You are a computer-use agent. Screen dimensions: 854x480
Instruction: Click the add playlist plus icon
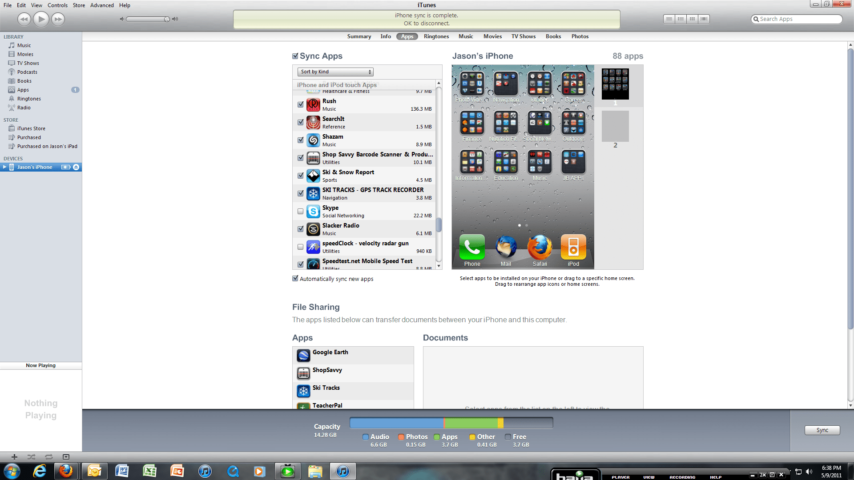(14, 457)
